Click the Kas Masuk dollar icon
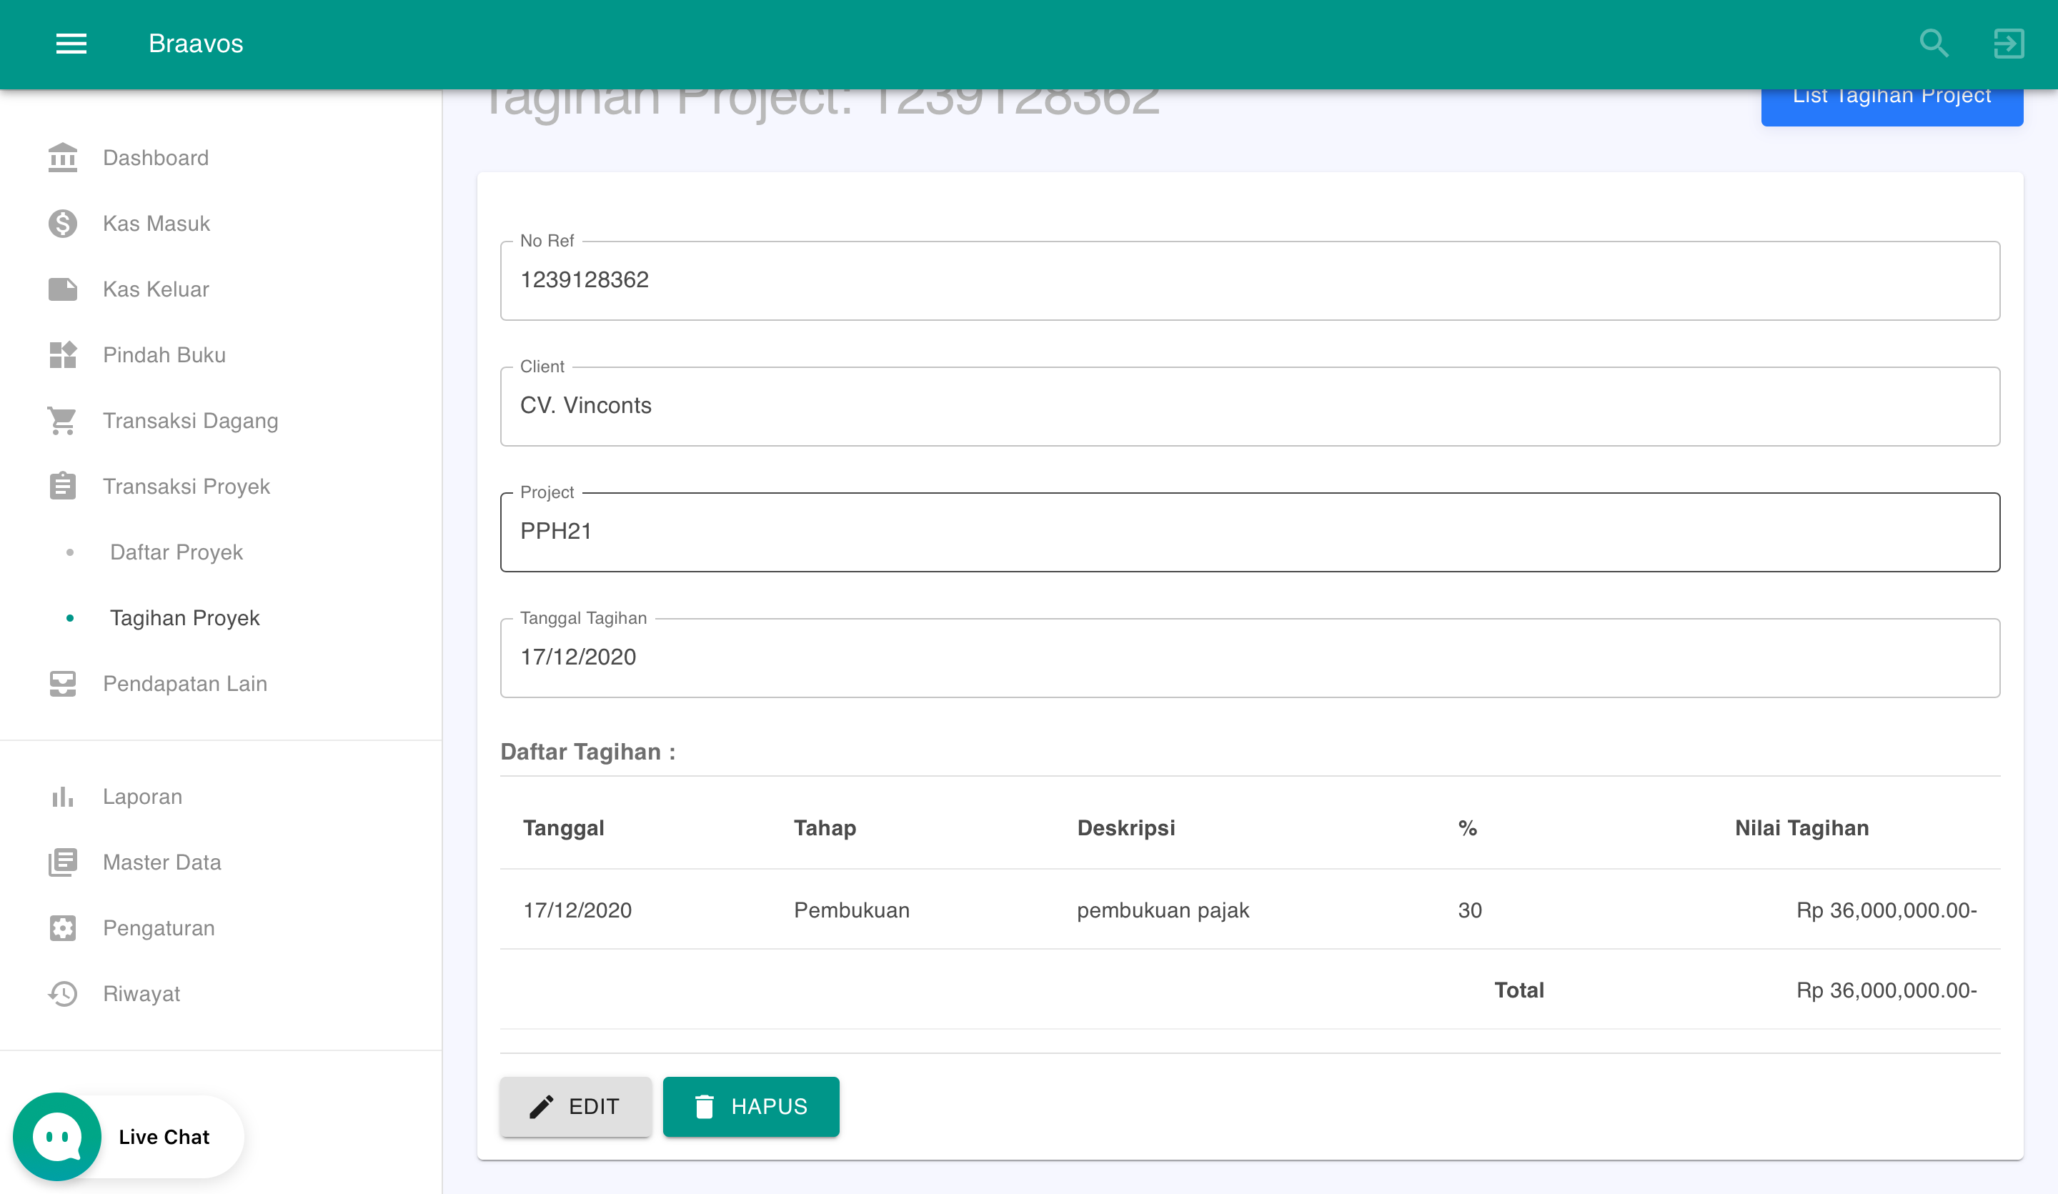This screenshot has width=2058, height=1194. coord(62,224)
